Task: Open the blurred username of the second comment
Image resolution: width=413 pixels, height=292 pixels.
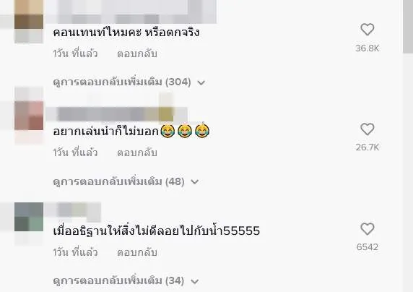Action: 116,114
